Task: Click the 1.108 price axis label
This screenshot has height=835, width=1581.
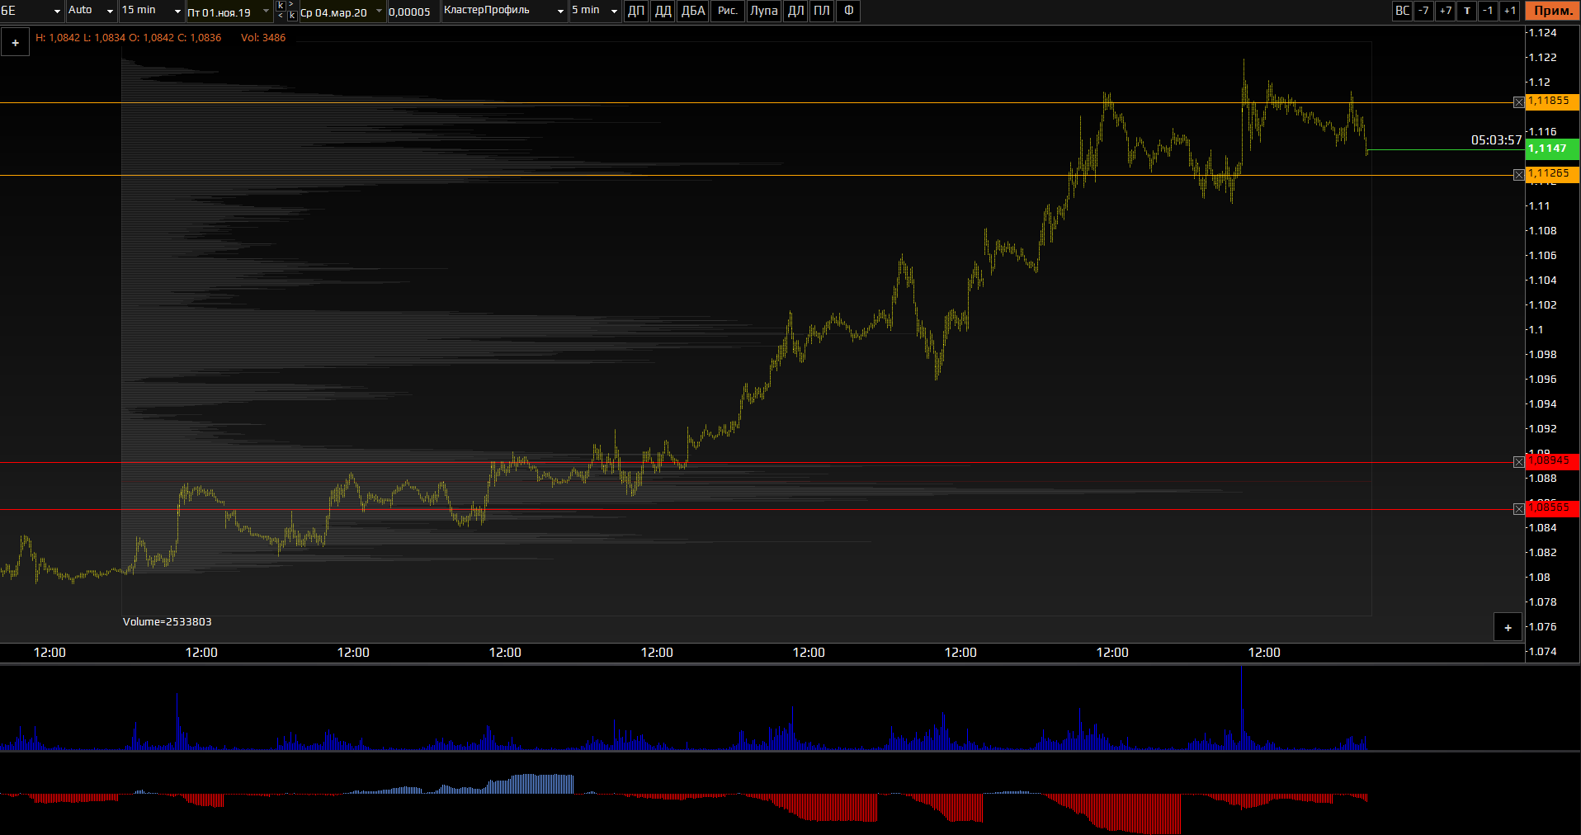Action: tap(1542, 231)
